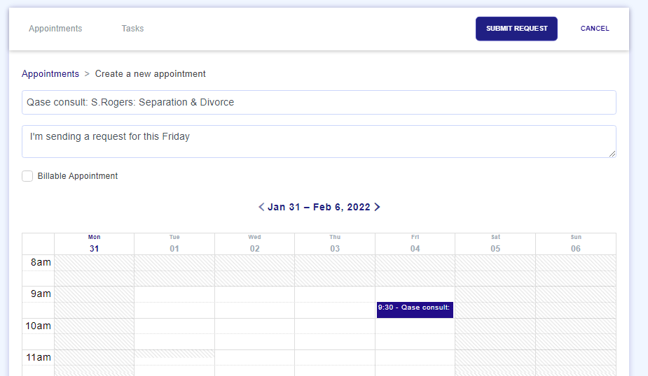648x376 pixels.
Task: Click the 11am time label
Action: [x=39, y=357]
